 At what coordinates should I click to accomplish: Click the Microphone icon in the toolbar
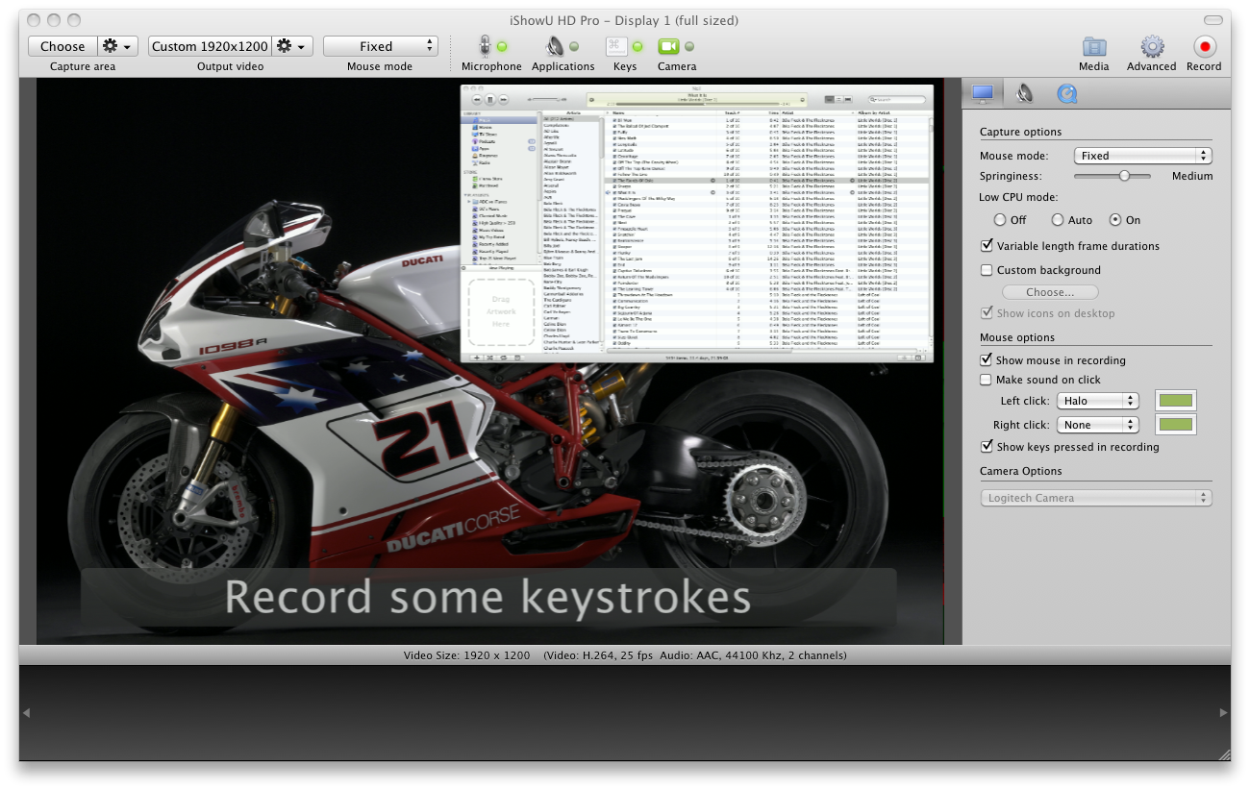(486, 45)
